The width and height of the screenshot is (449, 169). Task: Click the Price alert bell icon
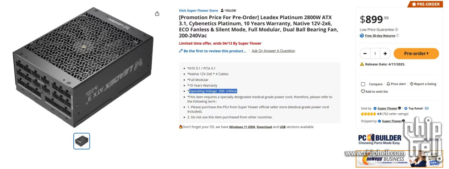tap(388, 84)
